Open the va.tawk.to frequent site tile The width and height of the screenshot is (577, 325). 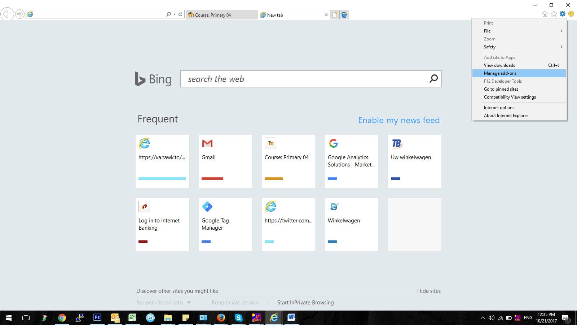(x=162, y=161)
